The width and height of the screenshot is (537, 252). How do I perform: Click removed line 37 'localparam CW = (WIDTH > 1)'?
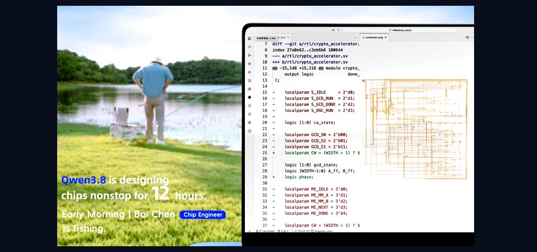[x=322, y=225]
